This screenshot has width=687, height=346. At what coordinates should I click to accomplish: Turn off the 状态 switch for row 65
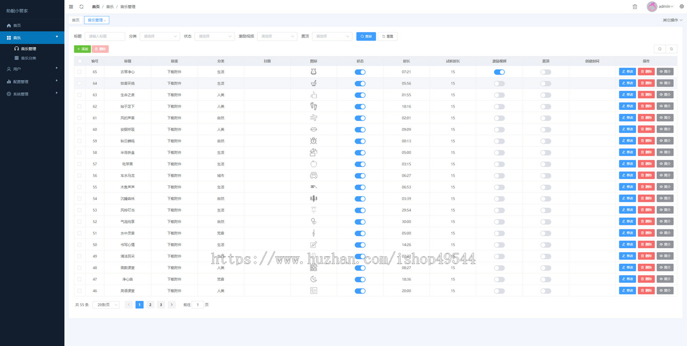(x=360, y=72)
